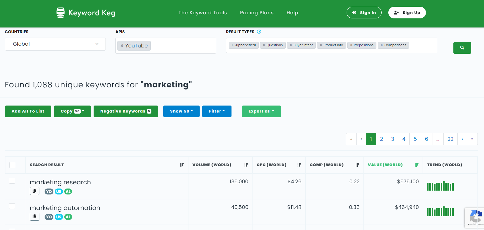Open the marketing research keyword result
The width and height of the screenshot is (484, 230).
point(60,182)
